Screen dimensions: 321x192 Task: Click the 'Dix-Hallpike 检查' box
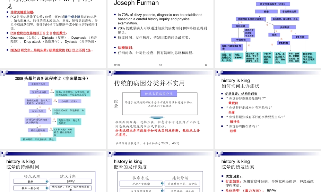(x=232, y=47)
